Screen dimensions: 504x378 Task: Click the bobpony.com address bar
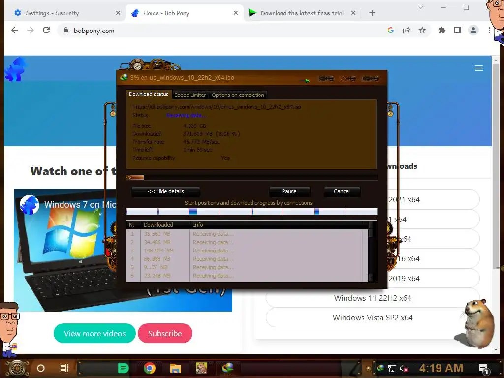coord(222,31)
